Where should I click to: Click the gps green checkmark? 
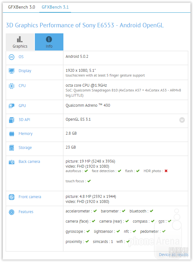coord(170,221)
